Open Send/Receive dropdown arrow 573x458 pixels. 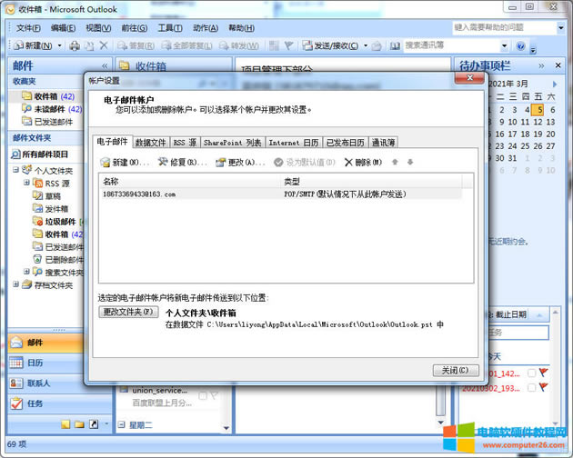[x=366, y=45]
